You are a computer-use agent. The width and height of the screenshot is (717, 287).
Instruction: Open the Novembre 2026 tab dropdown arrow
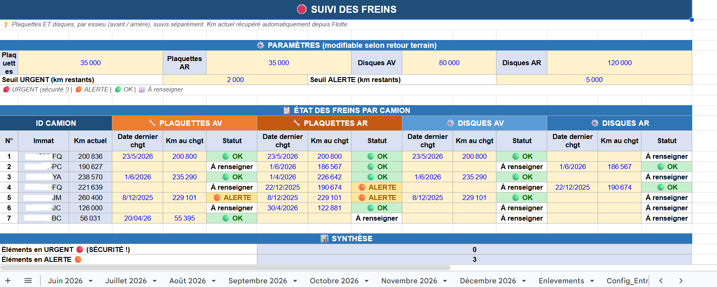[x=445, y=281]
